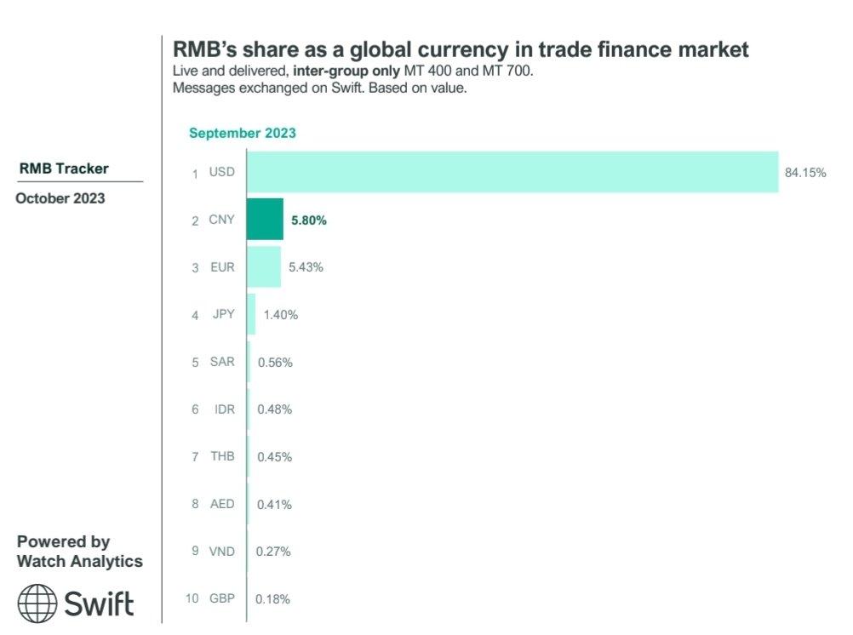Click the RMB Tracker label
This screenshot has width=853, height=635.
[x=64, y=169]
